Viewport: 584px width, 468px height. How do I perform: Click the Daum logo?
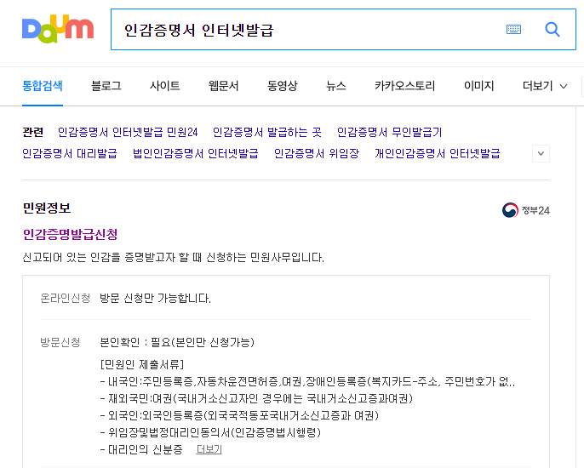coord(58,29)
